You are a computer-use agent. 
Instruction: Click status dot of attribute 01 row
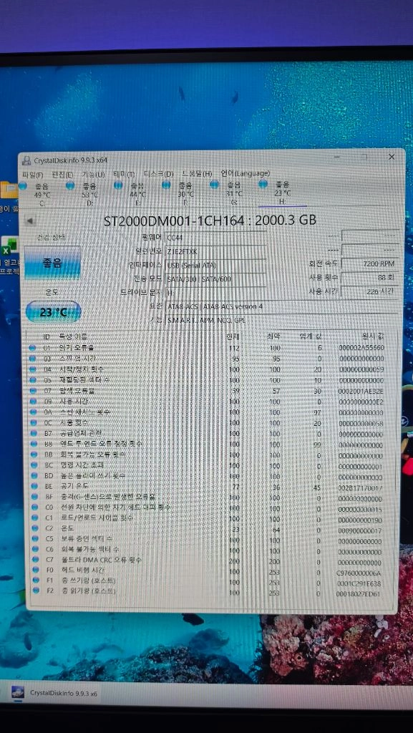tap(32, 348)
